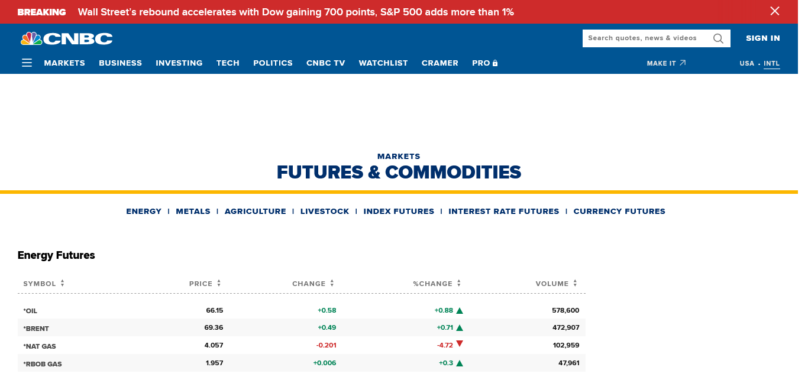Screen dimensions: 808x380
Task: Open the hamburger navigation menu
Action: tap(27, 63)
